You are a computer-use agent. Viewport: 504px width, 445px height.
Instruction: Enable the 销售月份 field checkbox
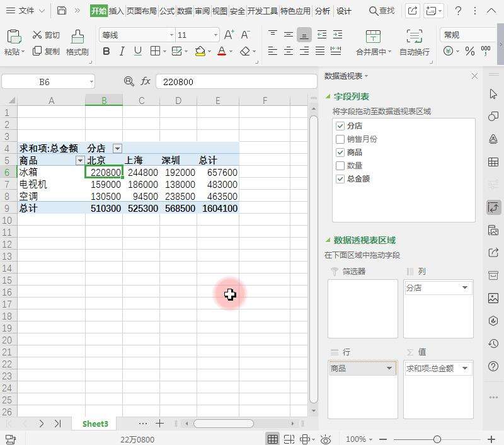pos(340,139)
